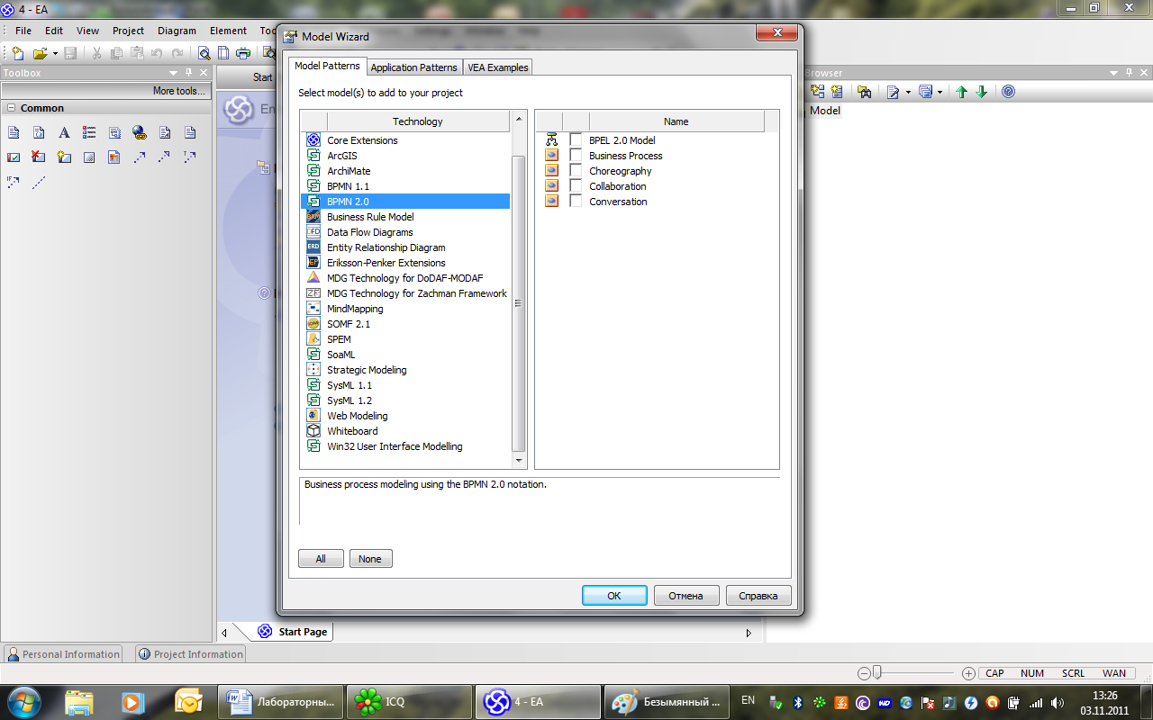Click the Windows Start button

(x=23, y=702)
